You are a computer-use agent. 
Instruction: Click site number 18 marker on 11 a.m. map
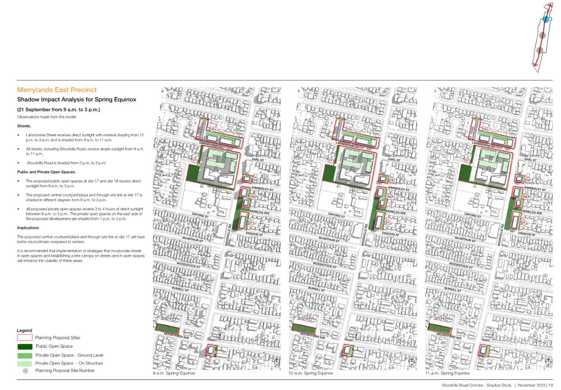tap(443, 319)
